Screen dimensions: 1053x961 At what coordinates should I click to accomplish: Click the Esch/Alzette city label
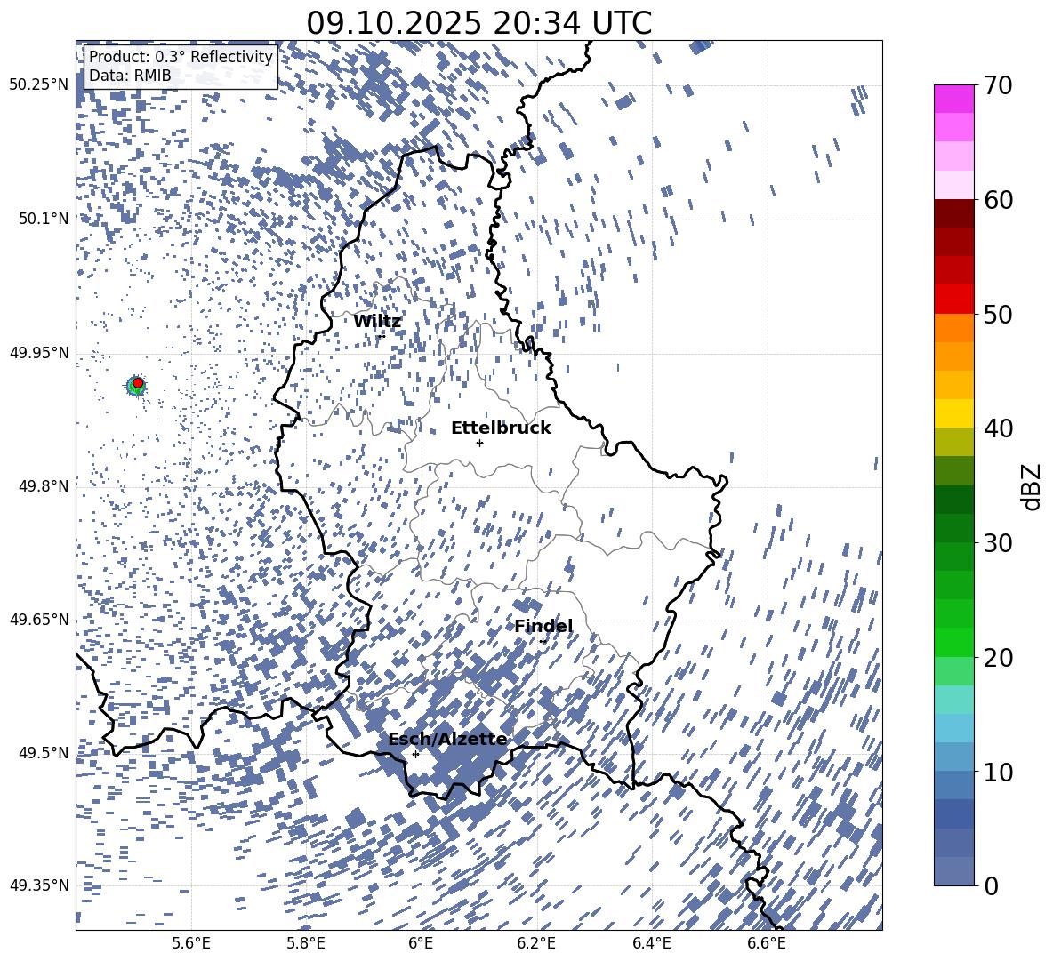(447, 739)
